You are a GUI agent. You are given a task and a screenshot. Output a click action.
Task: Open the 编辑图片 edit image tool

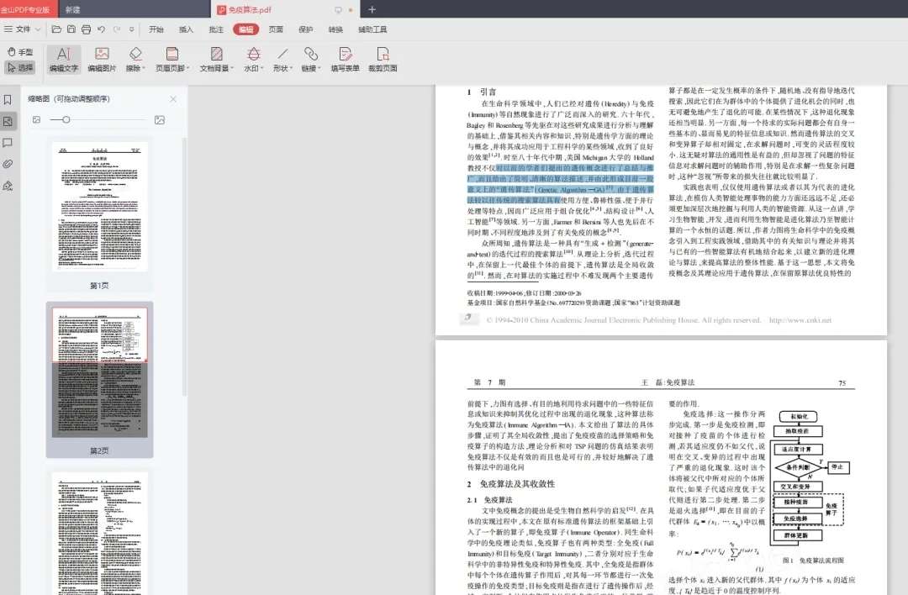click(x=102, y=60)
